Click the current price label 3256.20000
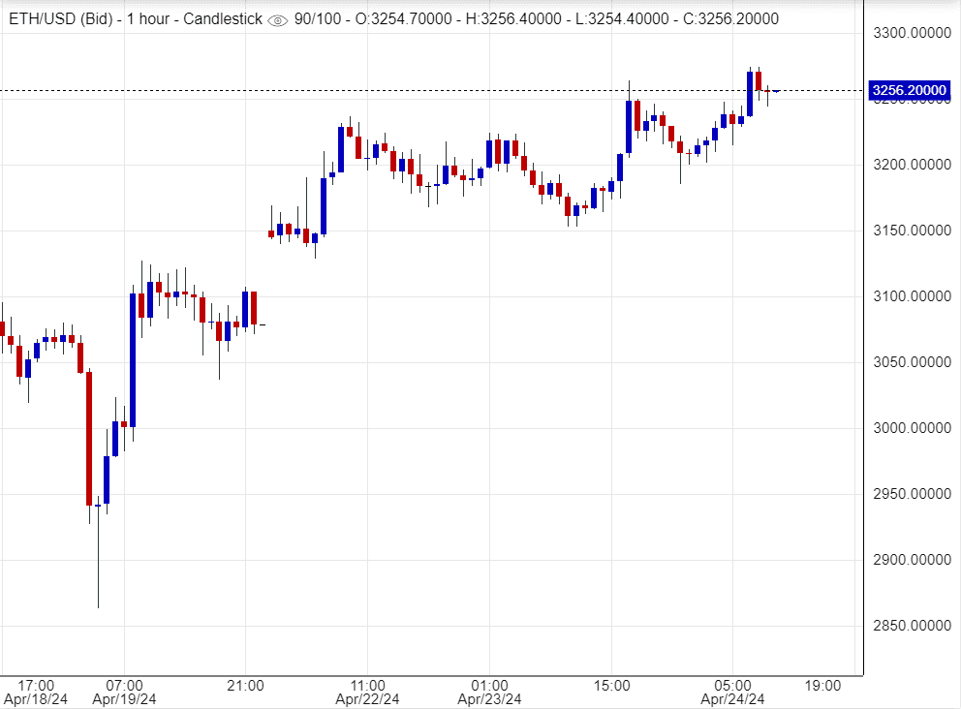 point(909,91)
